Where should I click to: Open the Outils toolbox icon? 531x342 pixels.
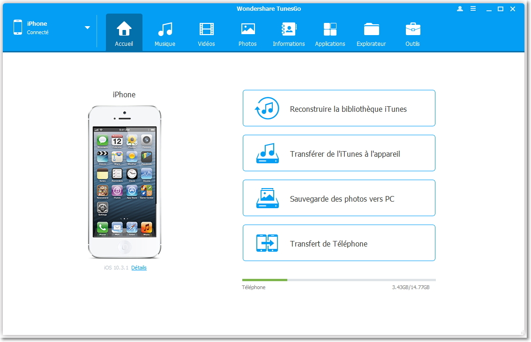pos(412,29)
